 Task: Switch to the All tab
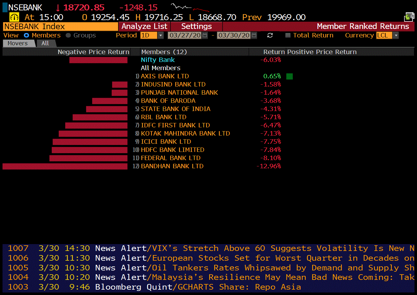pyautogui.click(x=45, y=43)
